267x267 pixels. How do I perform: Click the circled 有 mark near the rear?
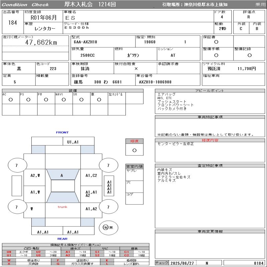tap(106, 227)
